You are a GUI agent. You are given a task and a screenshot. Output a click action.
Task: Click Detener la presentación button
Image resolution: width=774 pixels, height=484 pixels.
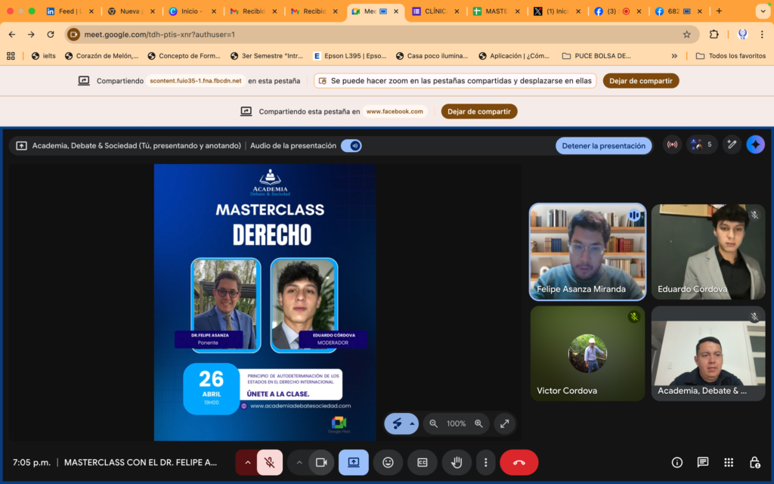(603, 145)
